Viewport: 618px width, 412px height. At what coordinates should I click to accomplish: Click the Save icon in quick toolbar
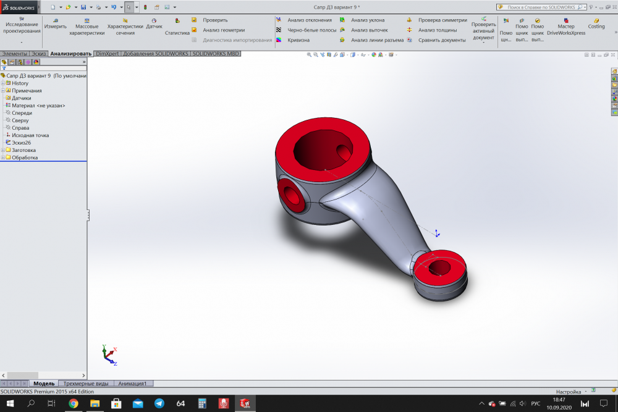point(83,7)
